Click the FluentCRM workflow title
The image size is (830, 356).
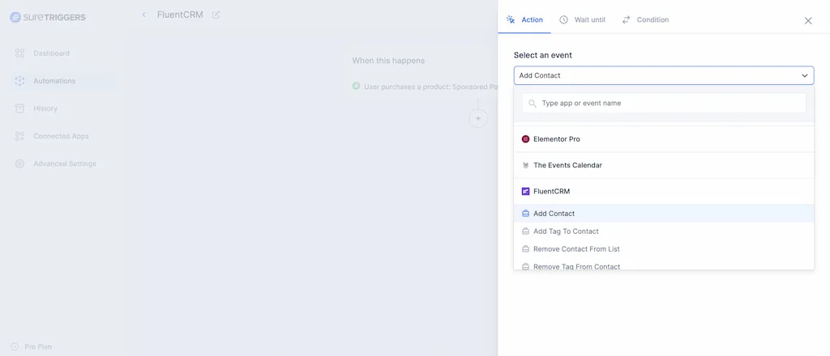point(180,15)
